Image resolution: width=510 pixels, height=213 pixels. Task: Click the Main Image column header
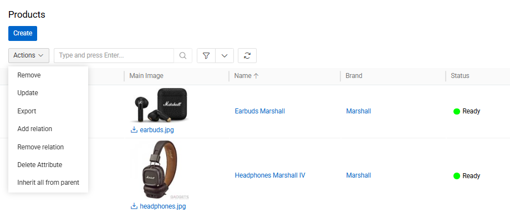click(146, 76)
